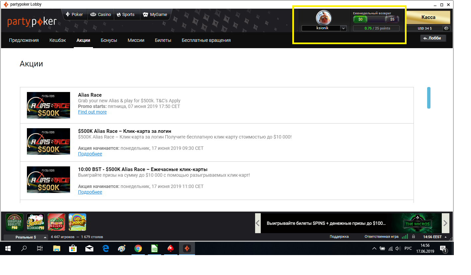The width and height of the screenshot is (471, 275).
Task: Click the partypoker taskbar icon
Action: pos(187,248)
